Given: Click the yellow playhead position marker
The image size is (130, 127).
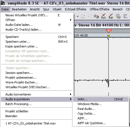Looking at the screenshot, I should (x=108, y=36).
